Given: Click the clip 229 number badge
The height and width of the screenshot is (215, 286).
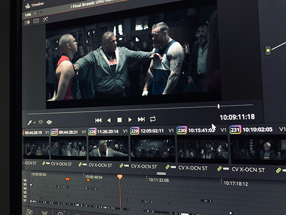Looking at the screenshot, I should coord(135,131).
